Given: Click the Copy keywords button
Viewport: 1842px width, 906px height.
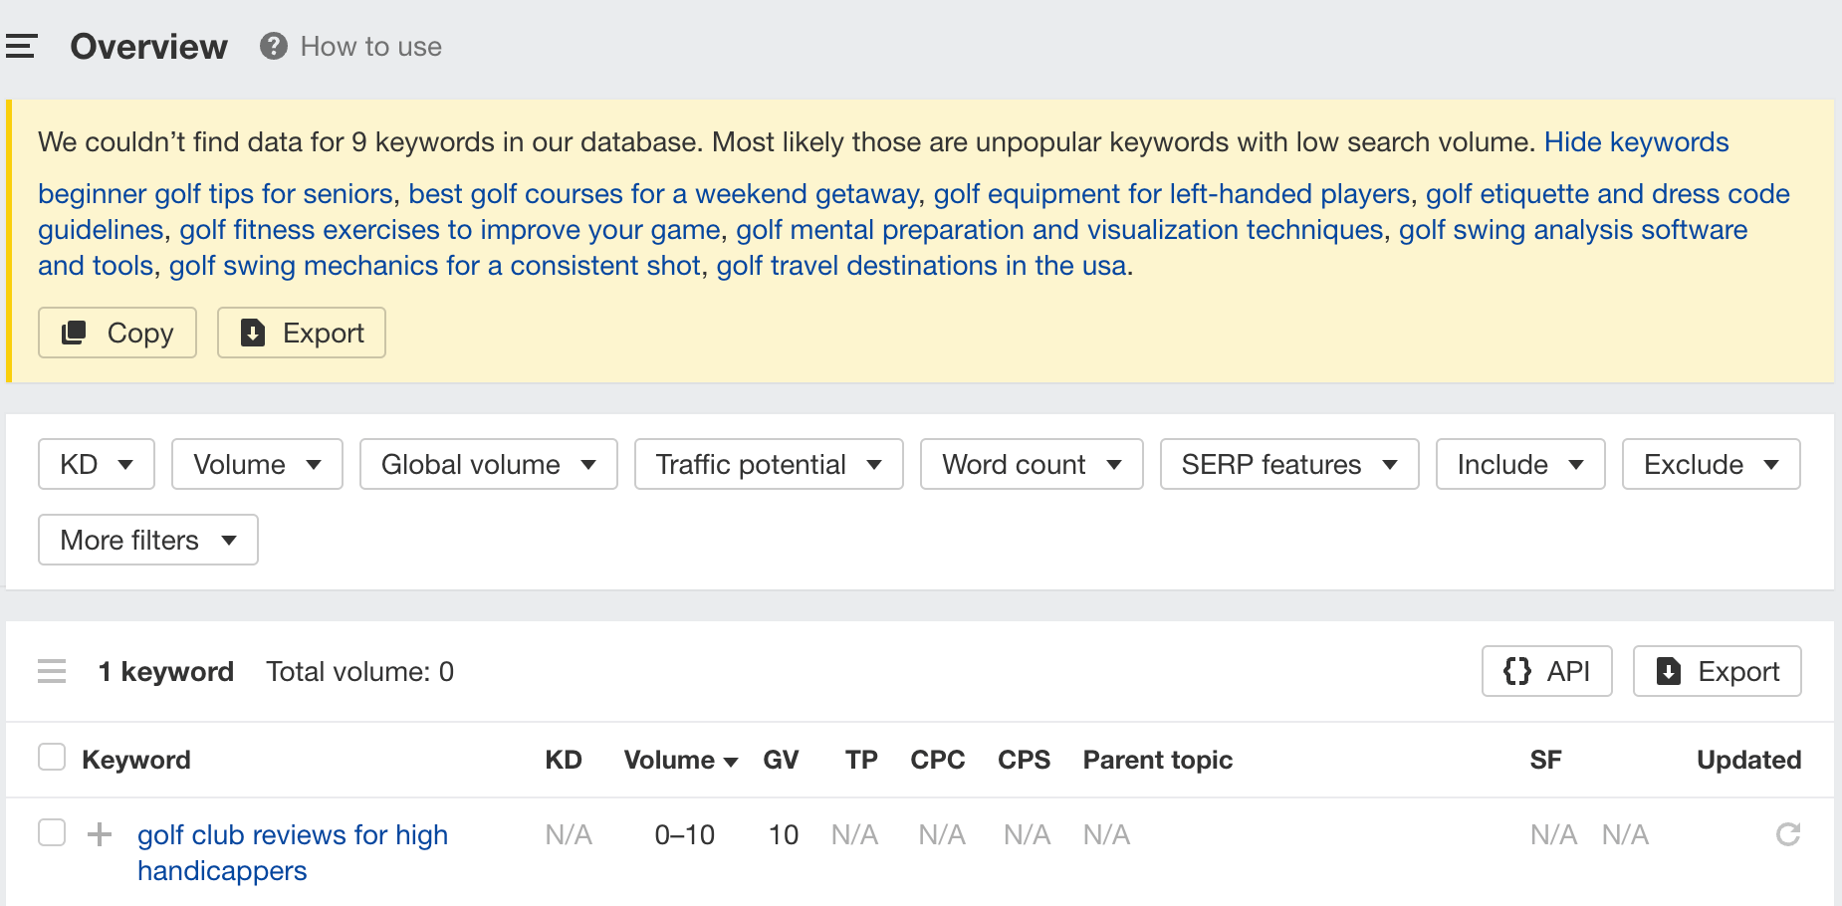Looking at the screenshot, I should 117,333.
